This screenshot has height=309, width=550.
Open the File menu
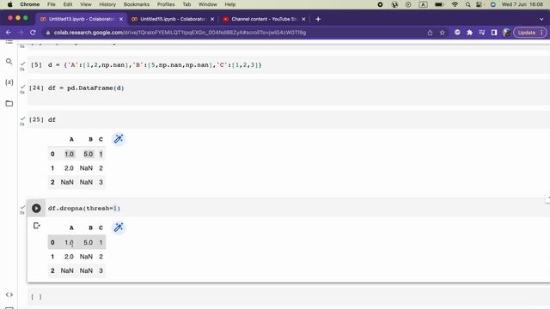[52, 4]
